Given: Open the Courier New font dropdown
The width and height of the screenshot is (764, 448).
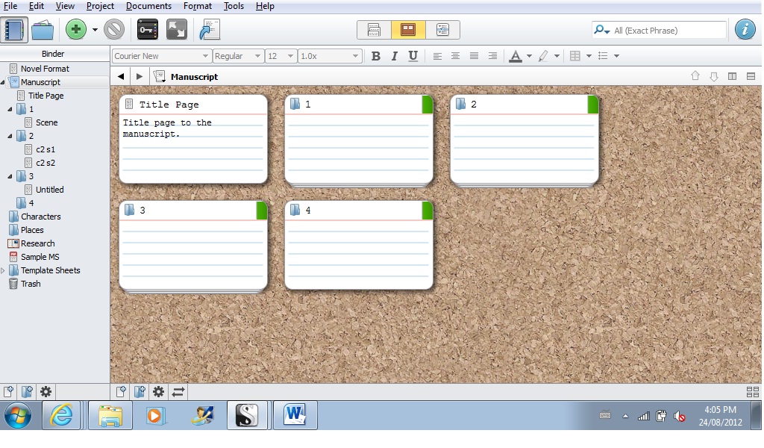Looking at the screenshot, I should [161, 56].
